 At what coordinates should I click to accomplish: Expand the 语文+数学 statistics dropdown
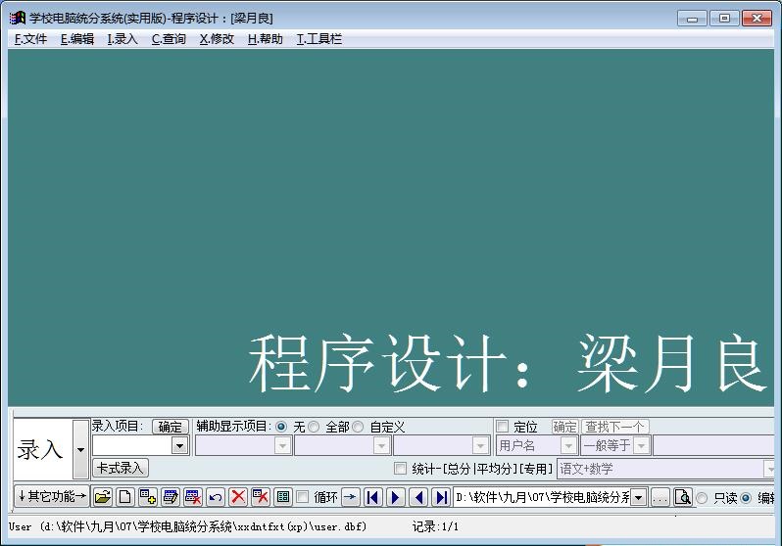(769, 469)
